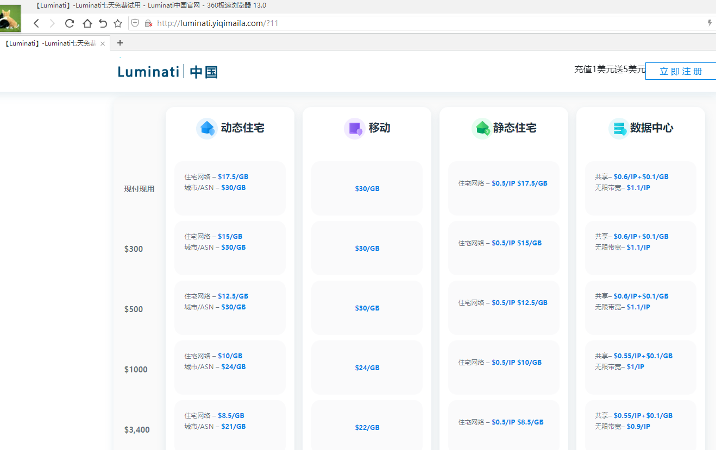
Task: Click the 立即注册 register button
Action: 681,71
